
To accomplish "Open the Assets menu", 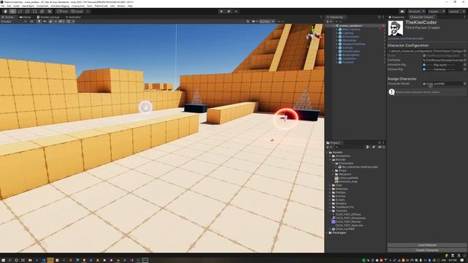I will point(16,6).
